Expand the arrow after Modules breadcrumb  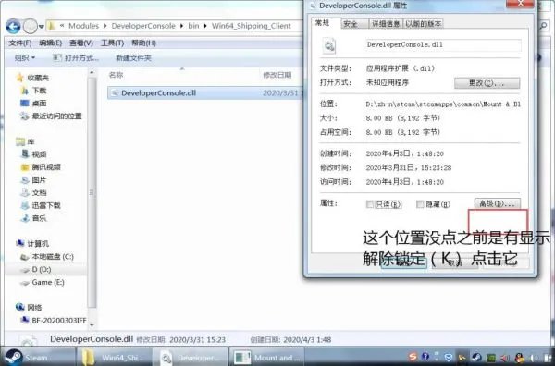(105, 26)
